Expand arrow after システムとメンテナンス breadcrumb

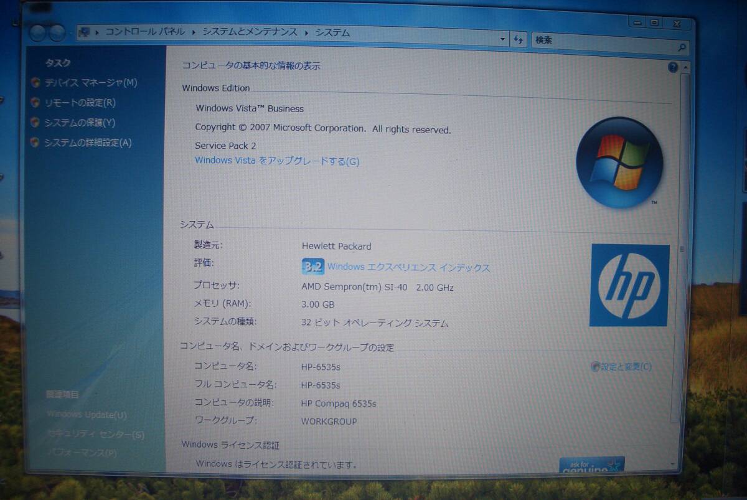point(306,32)
